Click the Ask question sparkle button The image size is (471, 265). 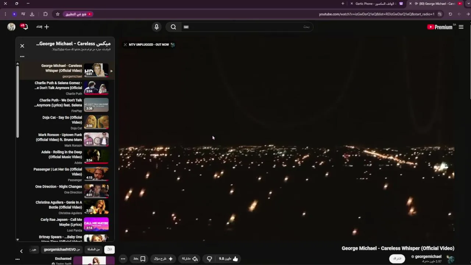tap(163, 259)
